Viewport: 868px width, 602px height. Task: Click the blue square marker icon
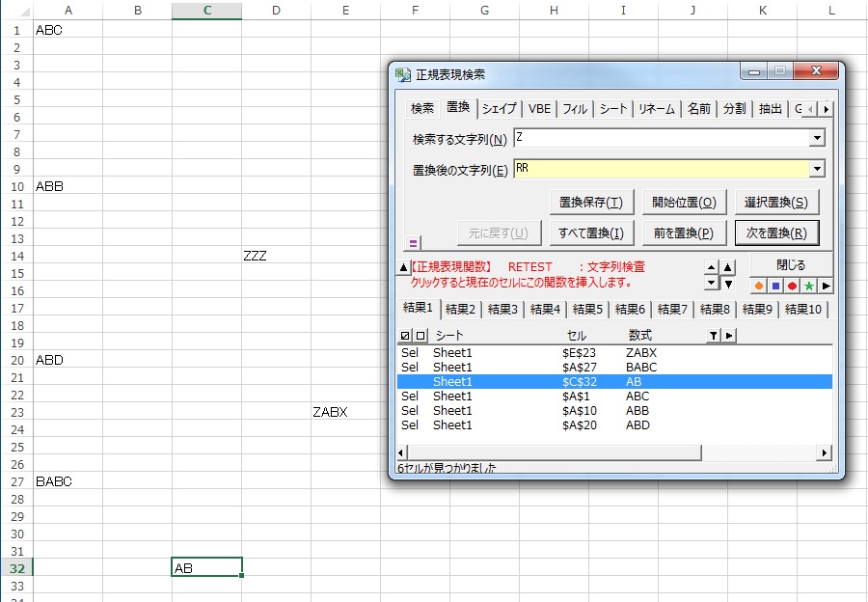[775, 286]
